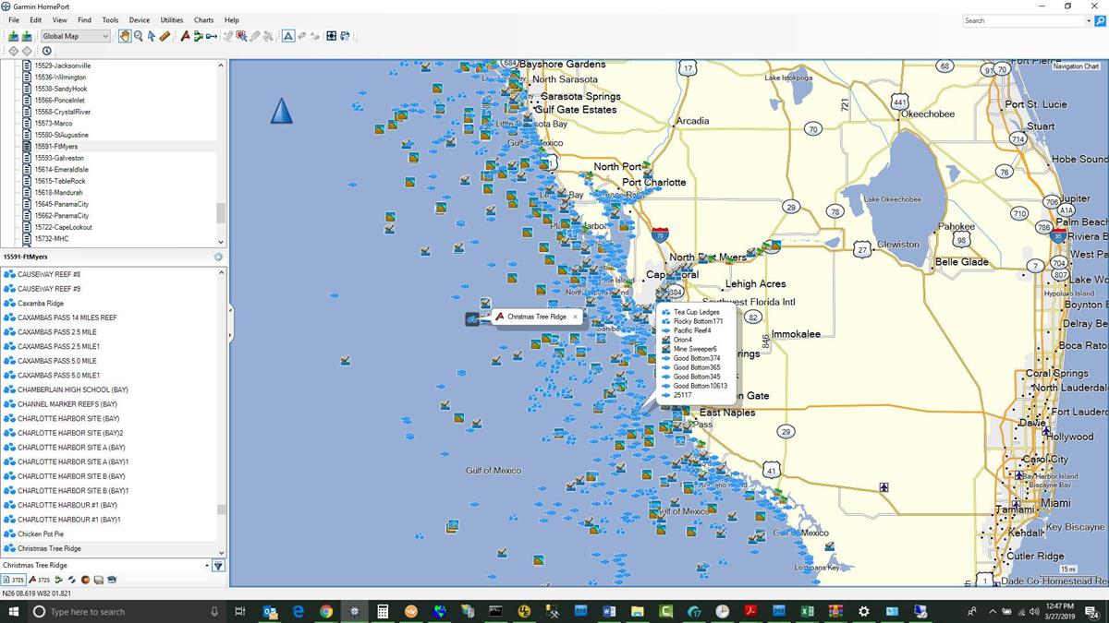Click the blue north arrow compass on map
1109x623 pixels.
tap(281, 111)
